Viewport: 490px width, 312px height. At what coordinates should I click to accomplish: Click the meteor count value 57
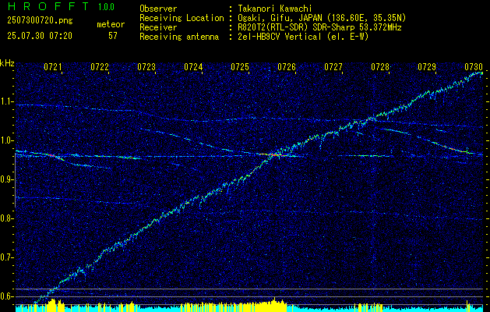tap(113, 36)
